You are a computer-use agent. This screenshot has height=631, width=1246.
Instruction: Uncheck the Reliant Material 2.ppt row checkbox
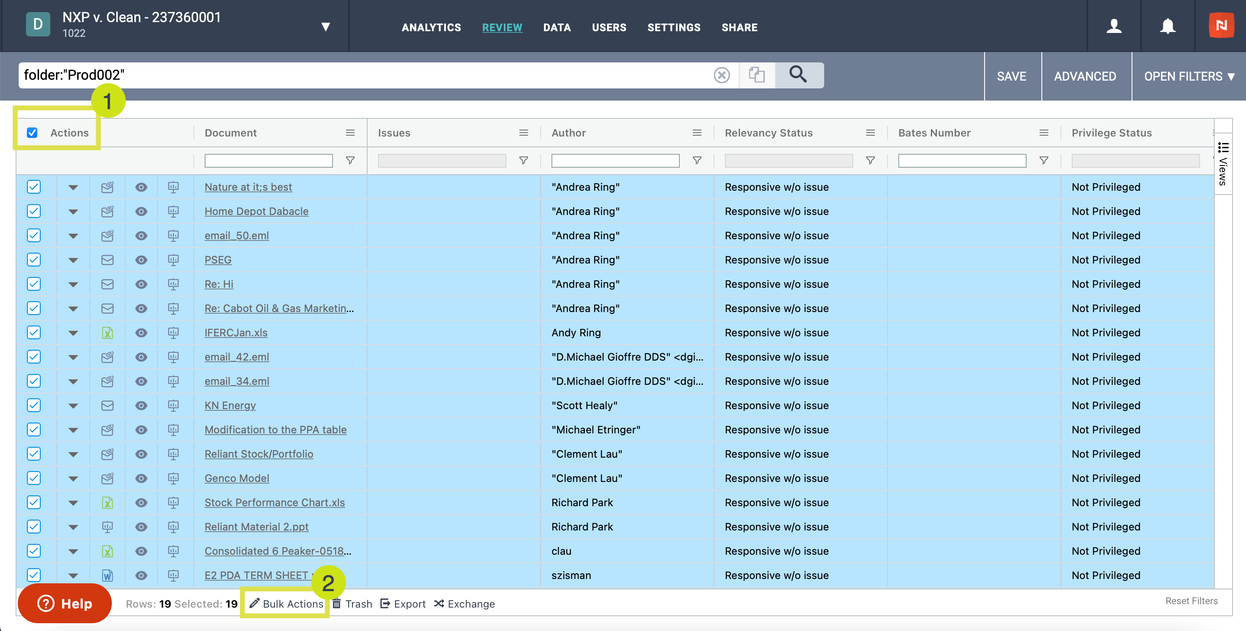[34, 527]
